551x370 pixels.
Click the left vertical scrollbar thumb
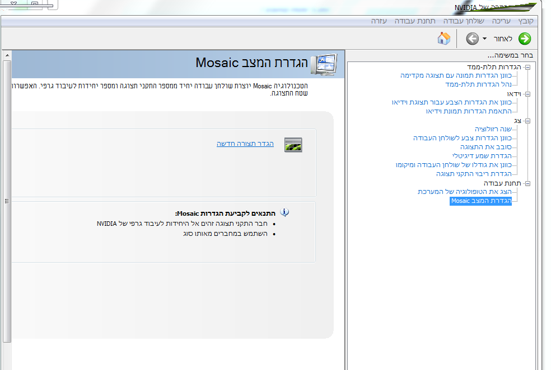pyautogui.click(x=7, y=201)
